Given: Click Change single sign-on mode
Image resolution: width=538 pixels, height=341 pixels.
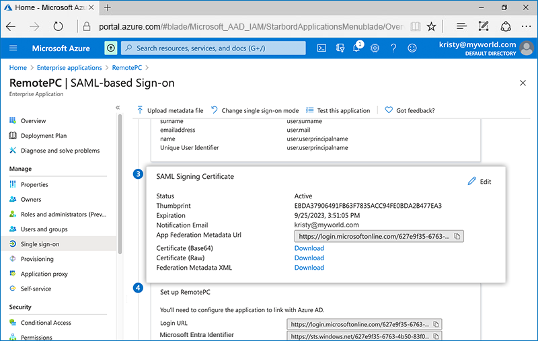Looking at the screenshot, I should click(255, 110).
